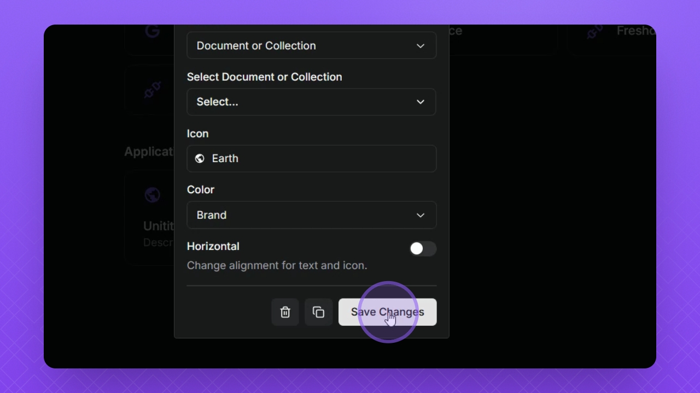This screenshot has height=393, width=700.
Task: Click the 'Change alignment for text and icon.' description
Action: point(277,265)
